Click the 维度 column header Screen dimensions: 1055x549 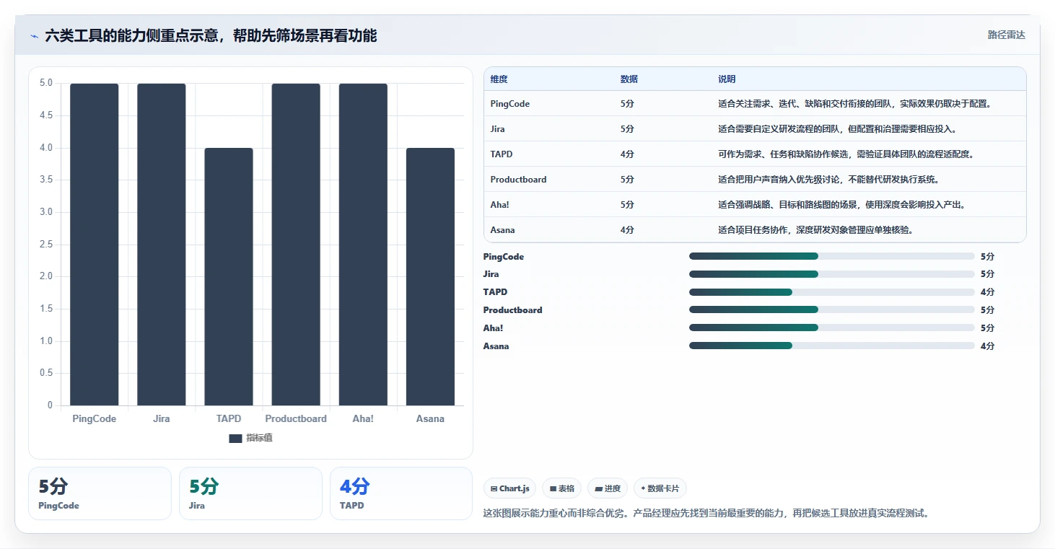(x=499, y=79)
